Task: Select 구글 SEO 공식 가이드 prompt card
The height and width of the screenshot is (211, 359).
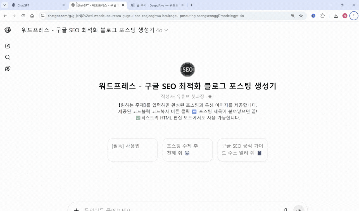Action: (x=242, y=150)
